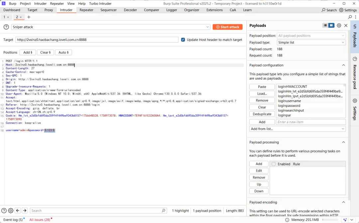Open the Payload position dropdown
The height and width of the screenshot is (223, 359).
click(311, 36)
